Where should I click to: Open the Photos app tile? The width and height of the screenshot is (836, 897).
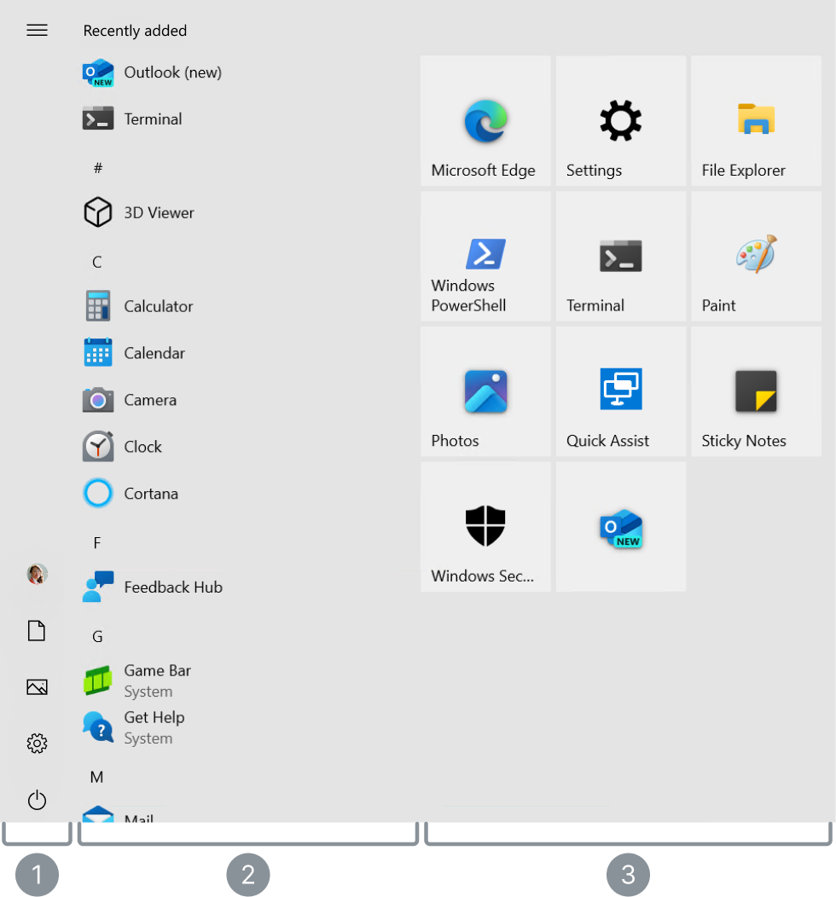[x=485, y=391]
